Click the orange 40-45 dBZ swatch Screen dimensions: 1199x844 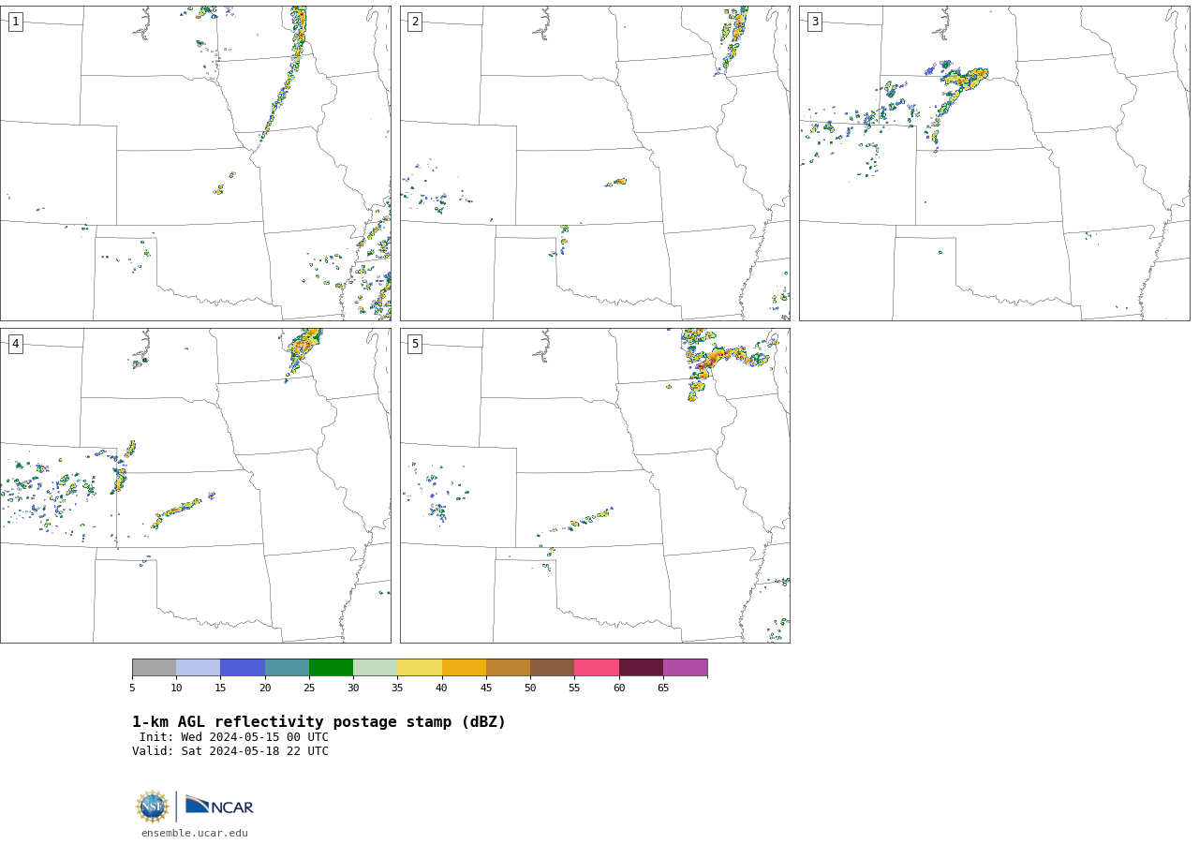coord(464,667)
